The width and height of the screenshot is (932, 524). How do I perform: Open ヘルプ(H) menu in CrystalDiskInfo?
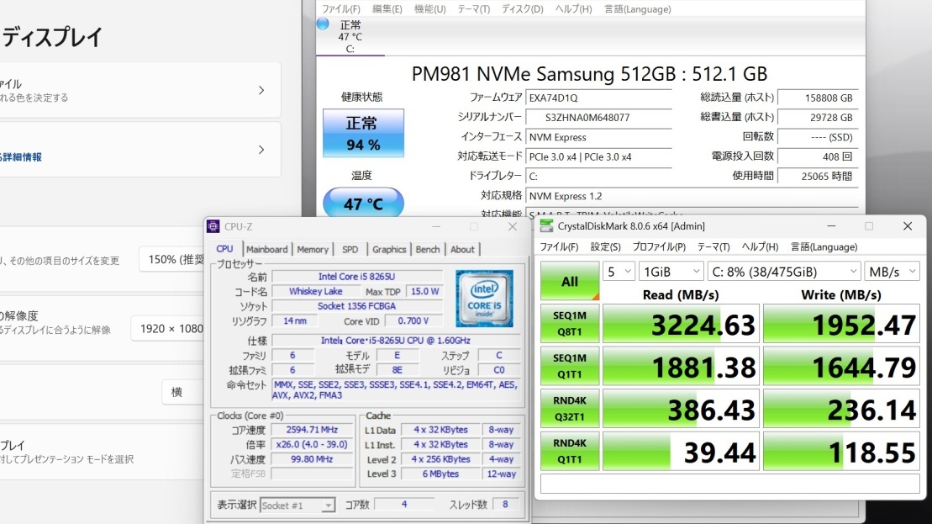(573, 9)
